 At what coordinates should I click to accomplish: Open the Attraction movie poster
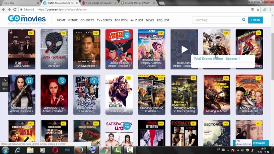pyautogui.click(x=54, y=49)
